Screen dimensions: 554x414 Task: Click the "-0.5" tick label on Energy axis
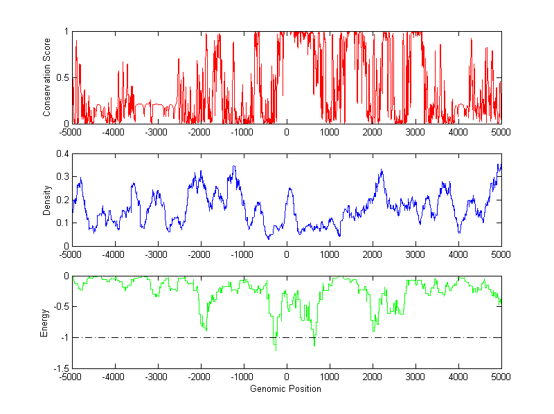coord(60,307)
